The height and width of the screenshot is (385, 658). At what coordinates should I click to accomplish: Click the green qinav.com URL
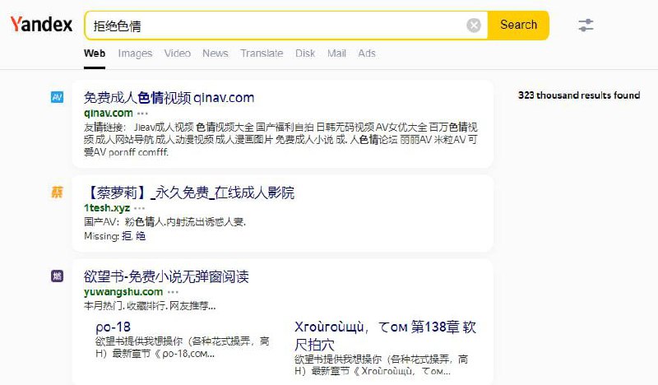click(109, 113)
